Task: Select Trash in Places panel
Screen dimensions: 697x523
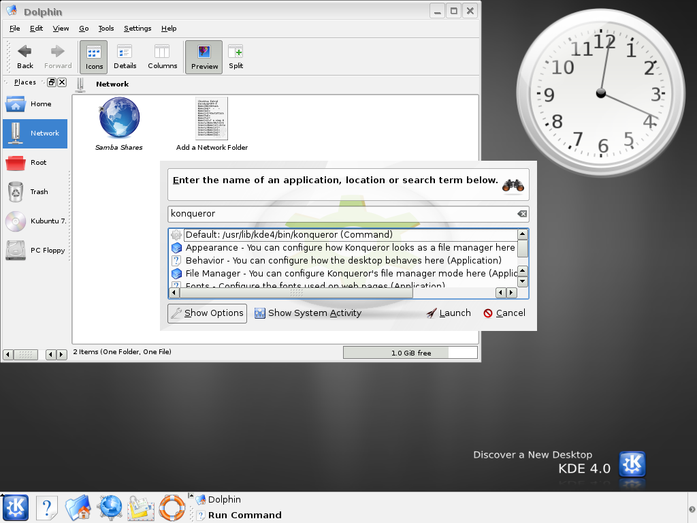Action: click(x=34, y=192)
